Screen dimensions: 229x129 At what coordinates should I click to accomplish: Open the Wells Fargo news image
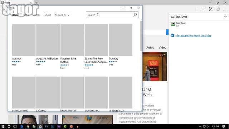pyautogui.click(x=155, y=67)
